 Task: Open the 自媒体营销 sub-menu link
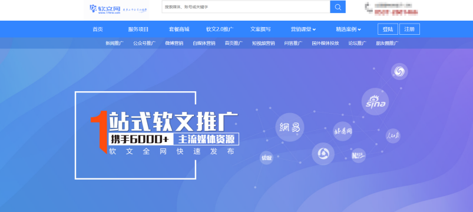(204, 43)
